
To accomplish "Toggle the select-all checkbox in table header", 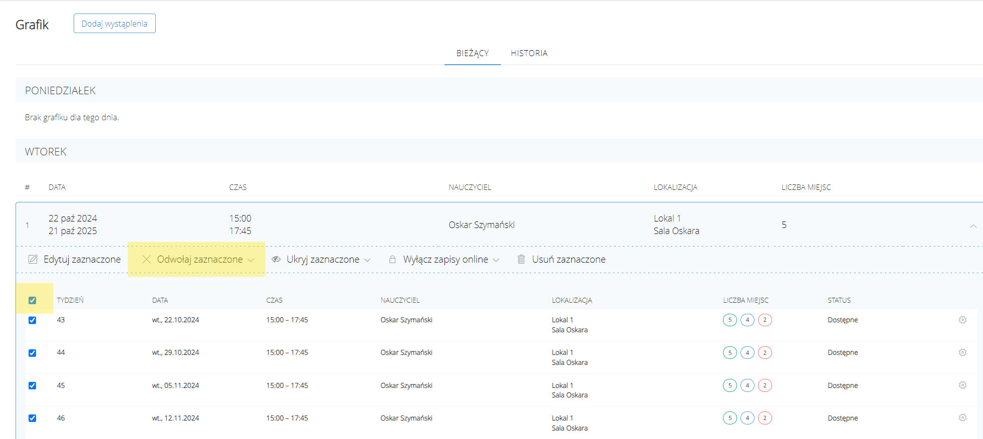I will pos(33,300).
